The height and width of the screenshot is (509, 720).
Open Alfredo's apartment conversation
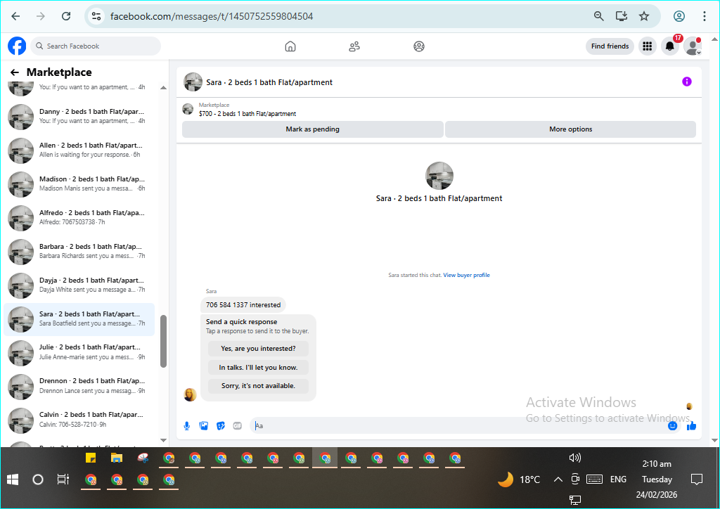pos(79,217)
